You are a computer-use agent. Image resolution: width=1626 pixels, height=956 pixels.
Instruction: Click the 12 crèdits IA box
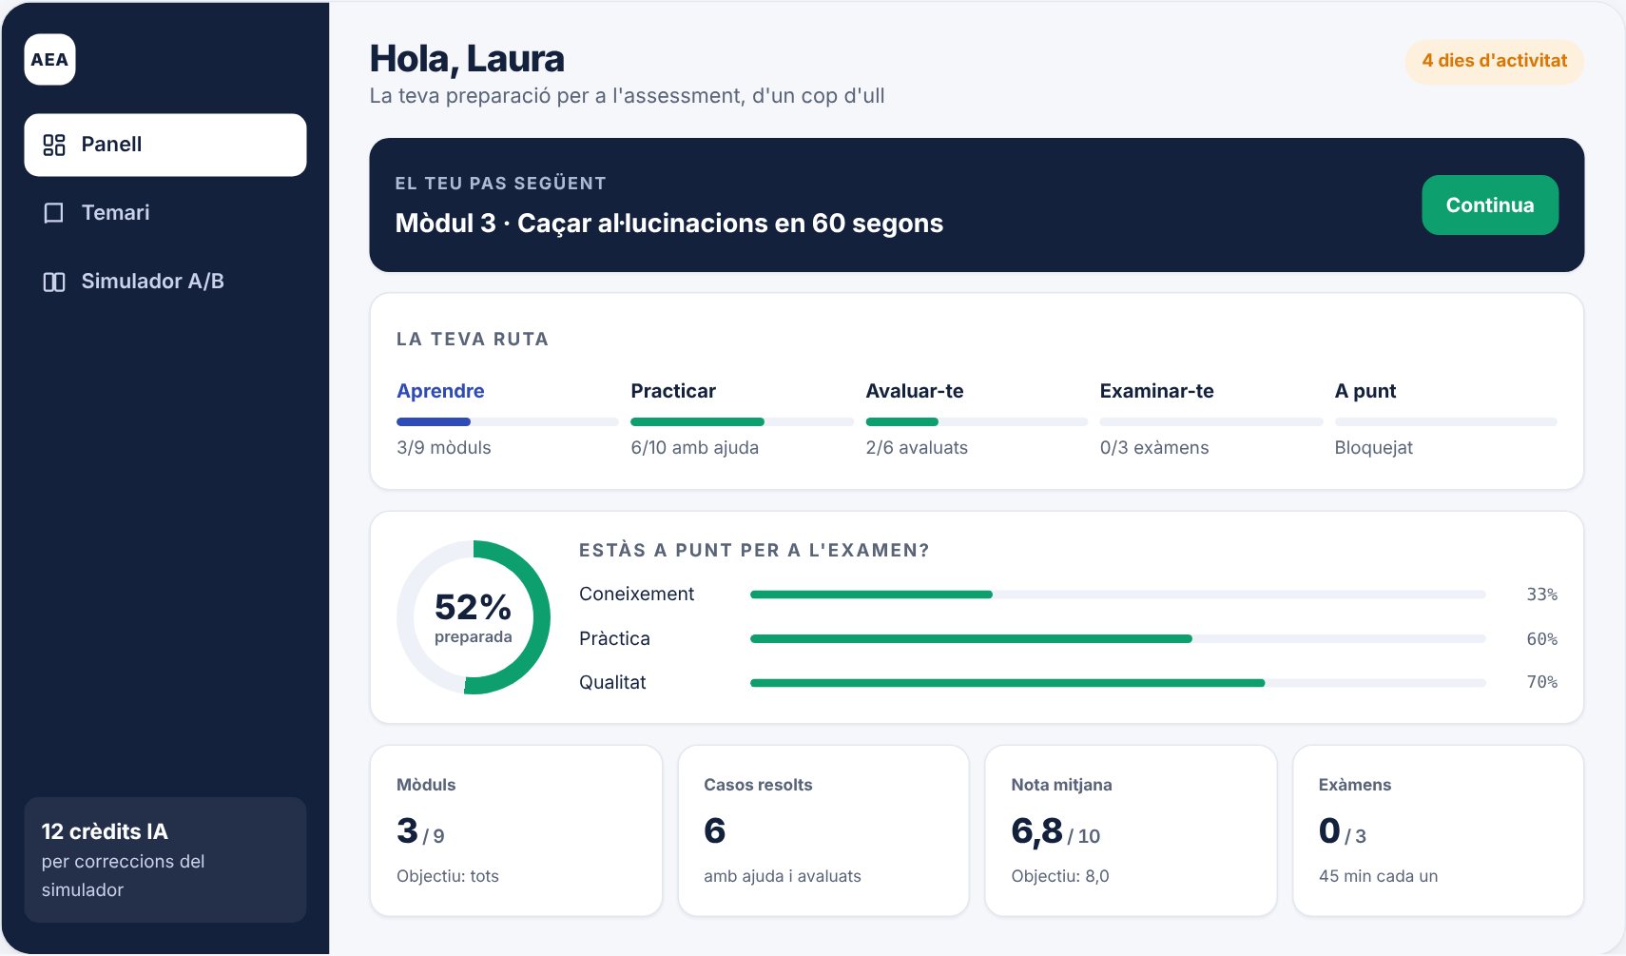pyautogui.click(x=165, y=860)
